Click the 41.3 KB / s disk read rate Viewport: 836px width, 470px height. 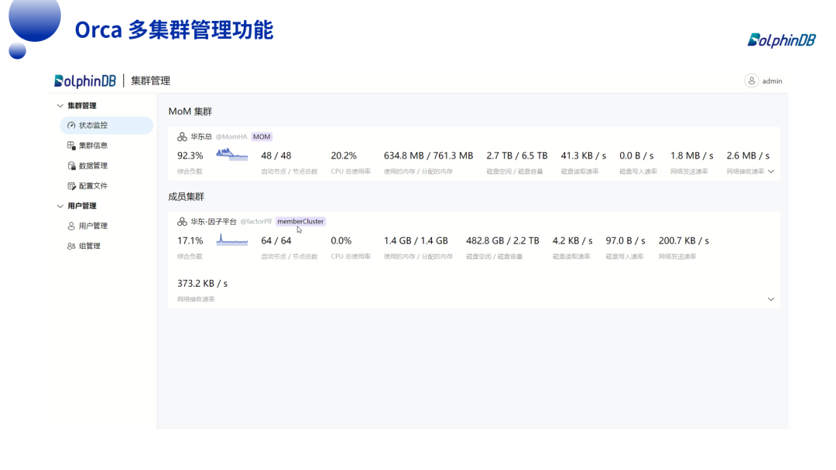[584, 155]
